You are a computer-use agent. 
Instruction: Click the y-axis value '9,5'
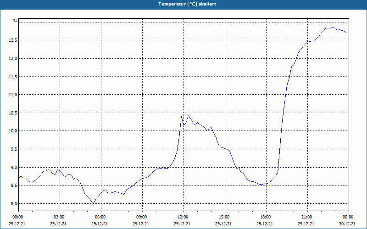click(14, 149)
